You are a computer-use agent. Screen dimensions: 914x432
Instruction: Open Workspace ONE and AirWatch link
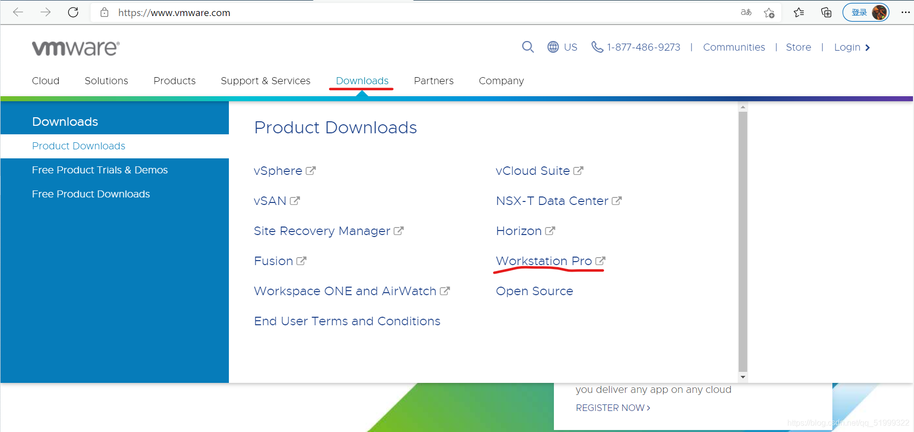[x=345, y=291]
